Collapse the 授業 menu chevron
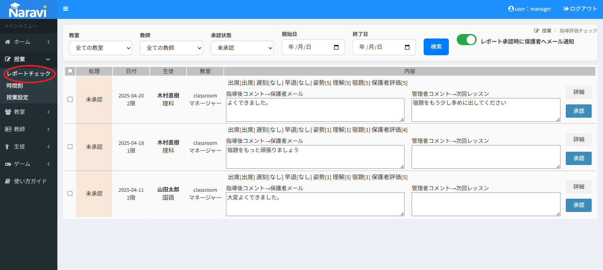Image resolution: width=603 pixels, height=270 pixels. coord(48,59)
